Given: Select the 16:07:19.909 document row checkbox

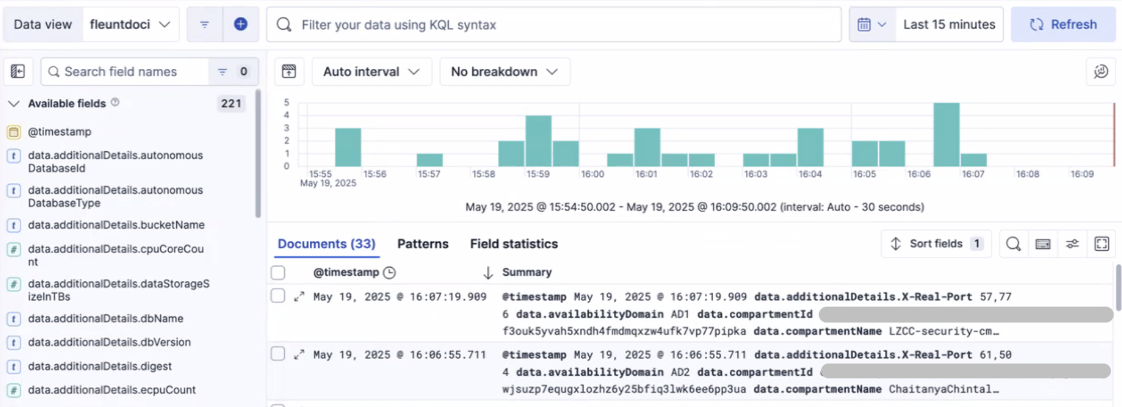Looking at the screenshot, I should (278, 296).
